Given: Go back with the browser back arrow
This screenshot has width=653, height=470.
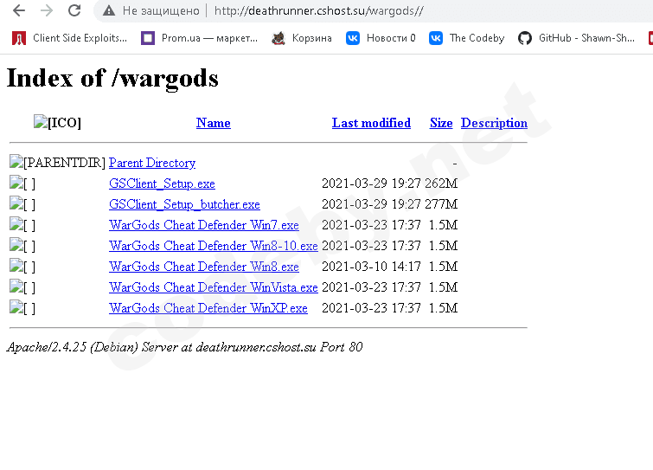Looking at the screenshot, I should pos(19,10).
